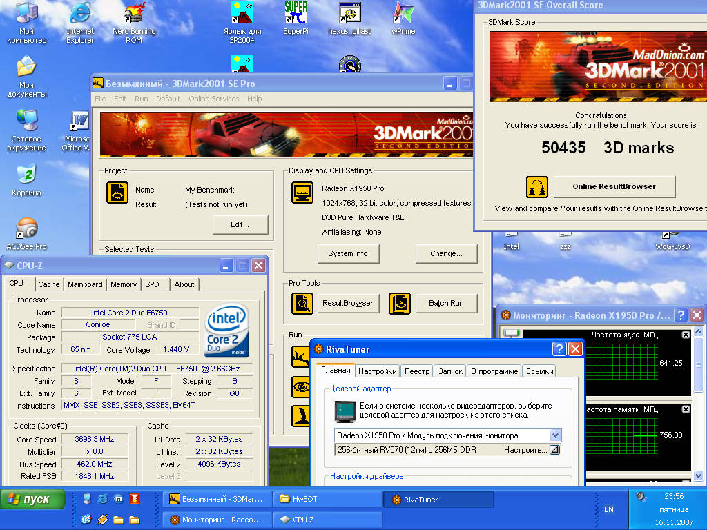Click the Core Speed 3696.3 MHz value
This screenshot has width=707, height=530.
click(x=95, y=439)
